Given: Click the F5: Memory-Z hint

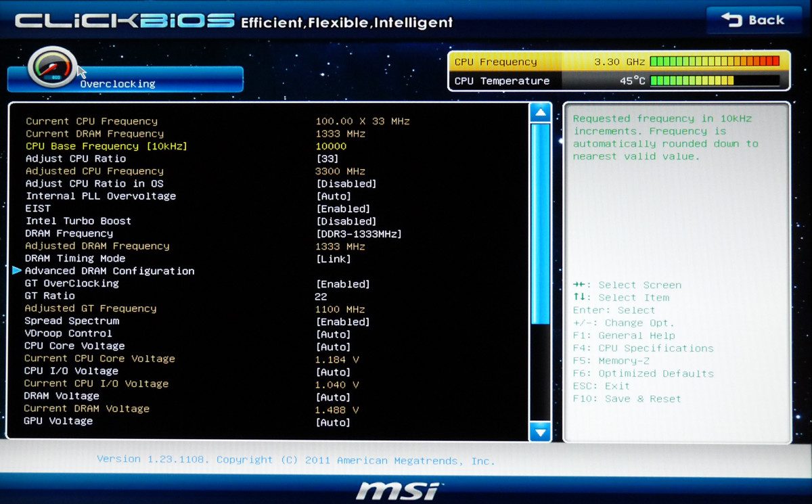Looking at the screenshot, I should click(611, 361).
